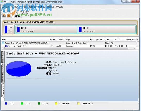The image size is (141, 111).
Task: Click the down arrow of list vertical scrollbar
Action: click(x=137, y=45)
